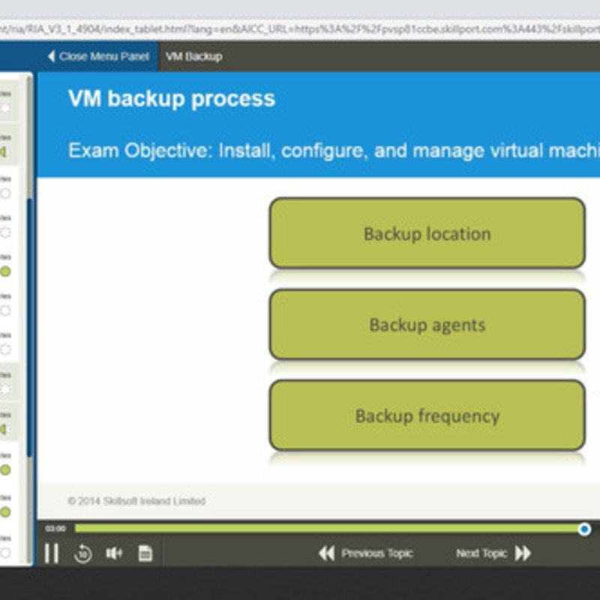
Task: Click the browser address bar URL
Action: tap(300, 29)
